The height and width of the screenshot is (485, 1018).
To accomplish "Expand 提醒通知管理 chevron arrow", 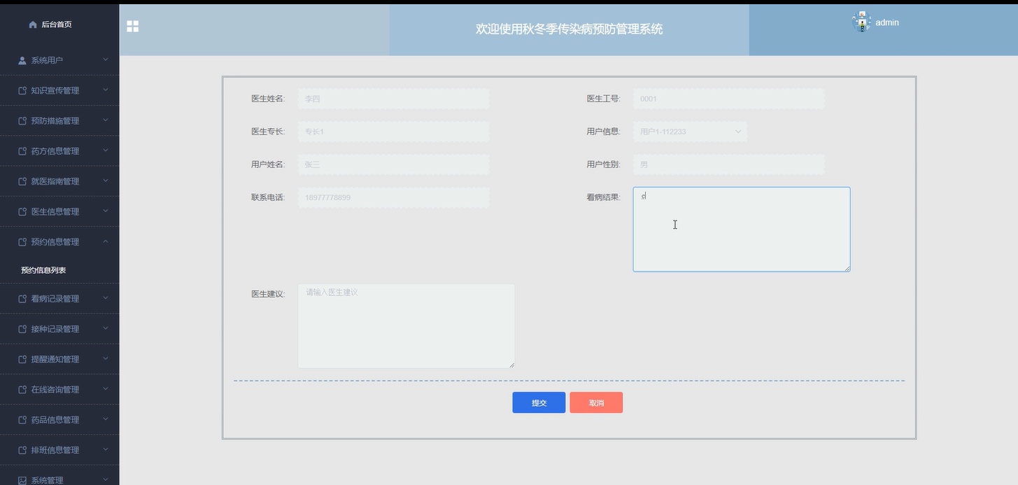I will [x=106, y=358].
